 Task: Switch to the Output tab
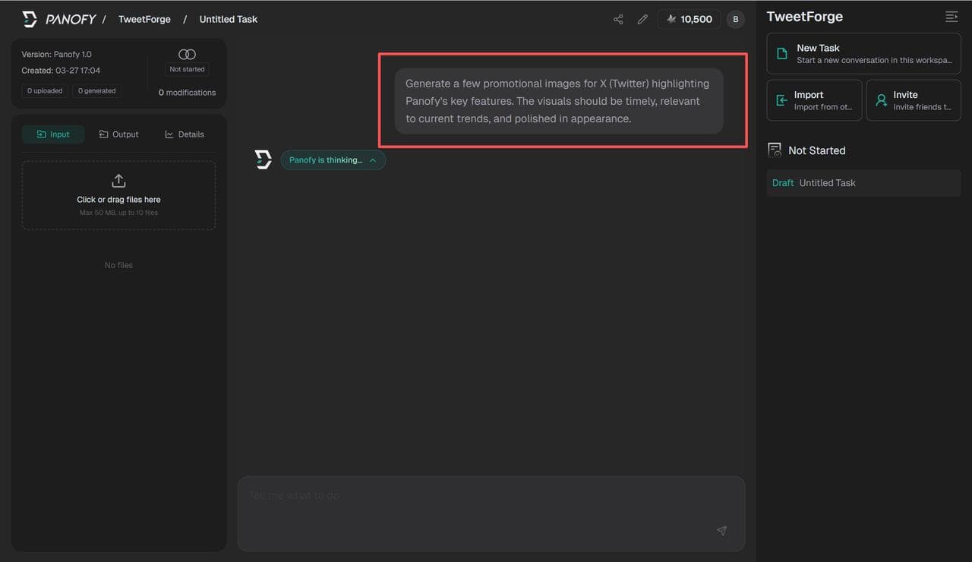point(118,134)
